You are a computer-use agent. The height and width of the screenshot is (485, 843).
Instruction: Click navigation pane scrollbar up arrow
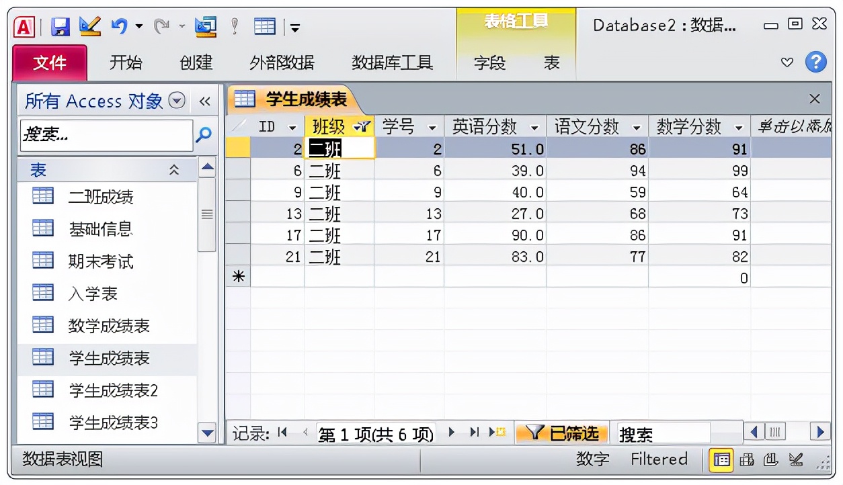(x=208, y=167)
